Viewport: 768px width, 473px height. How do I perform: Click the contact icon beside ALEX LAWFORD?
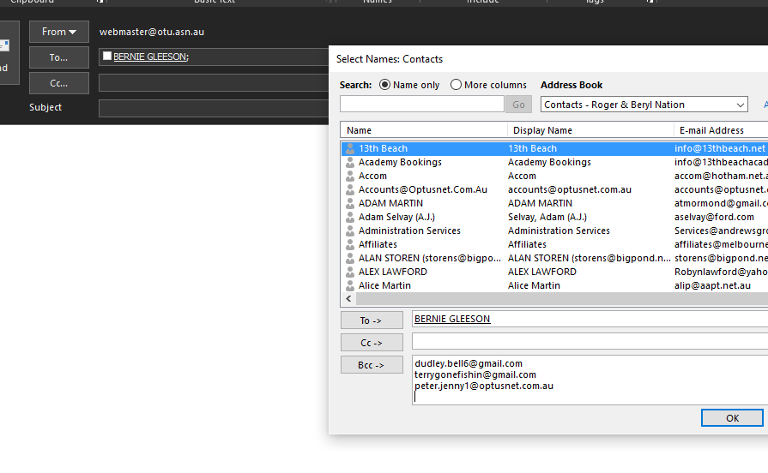pyautogui.click(x=350, y=272)
